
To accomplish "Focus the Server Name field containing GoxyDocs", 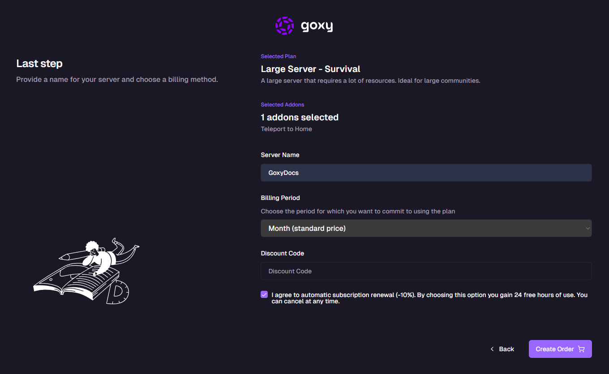I will 426,173.
